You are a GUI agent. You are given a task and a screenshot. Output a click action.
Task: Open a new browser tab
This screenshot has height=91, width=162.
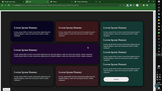tap(100, 2)
